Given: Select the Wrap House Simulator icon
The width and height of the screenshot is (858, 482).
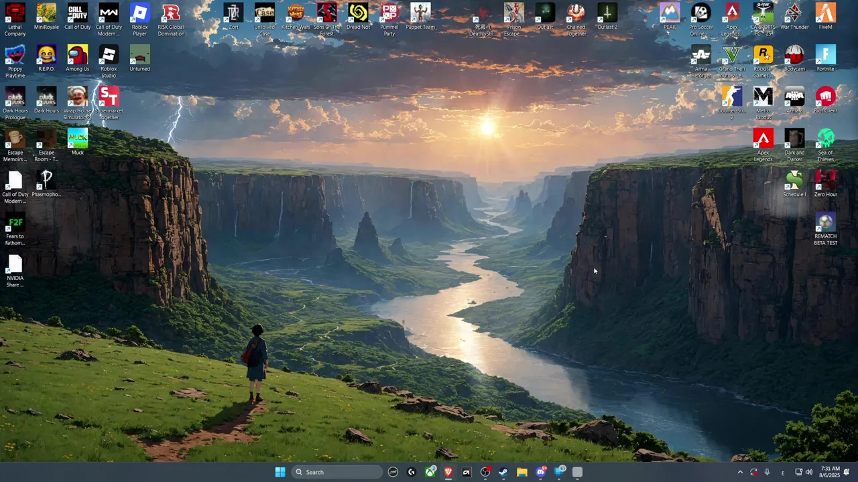Looking at the screenshot, I should click(x=77, y=103).
